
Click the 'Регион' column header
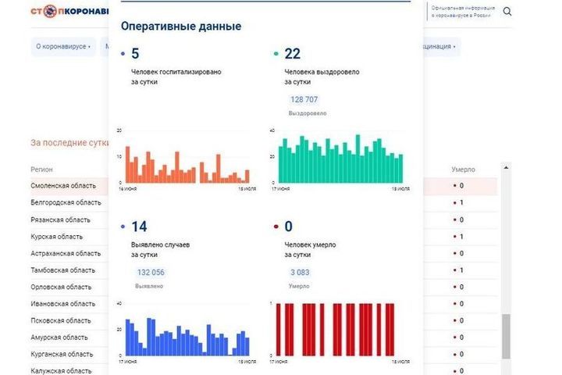pyautogui.click(x=42, y=170)
